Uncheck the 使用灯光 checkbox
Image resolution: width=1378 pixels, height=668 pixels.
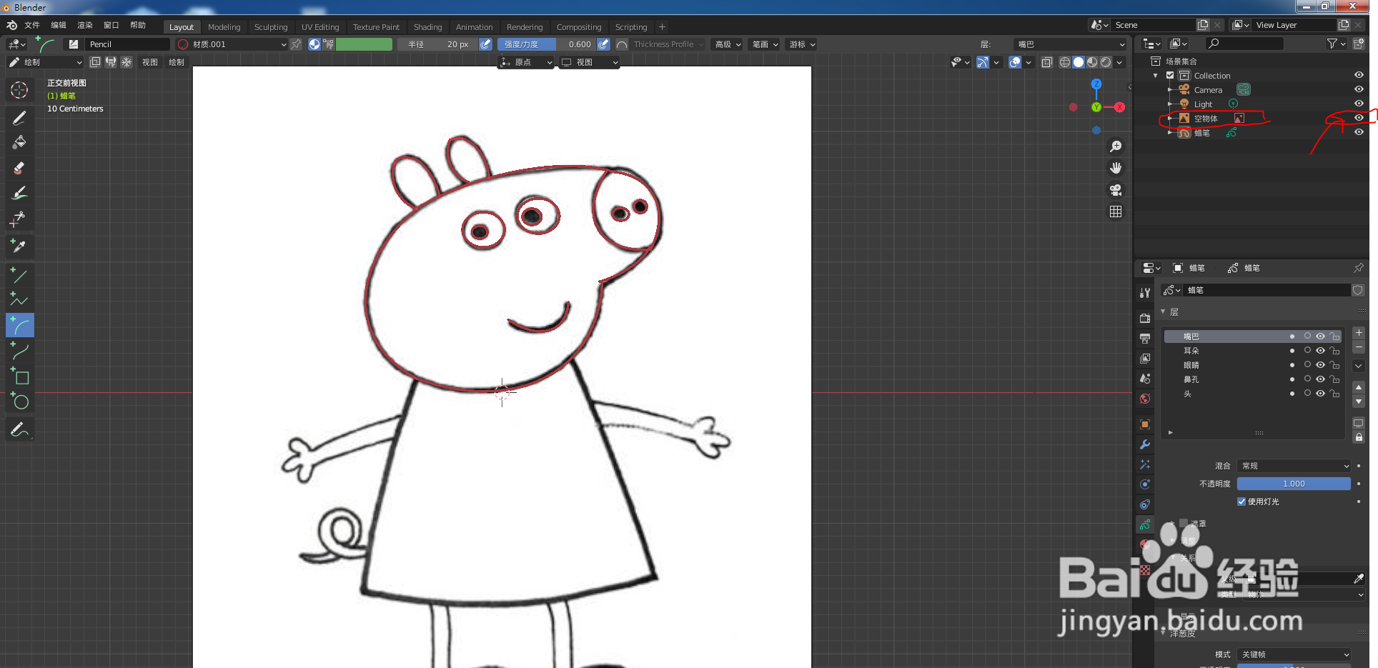point(1241,502)
